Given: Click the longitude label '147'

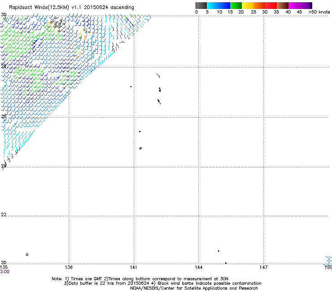Looking at the screenshot, I should 263,267.
